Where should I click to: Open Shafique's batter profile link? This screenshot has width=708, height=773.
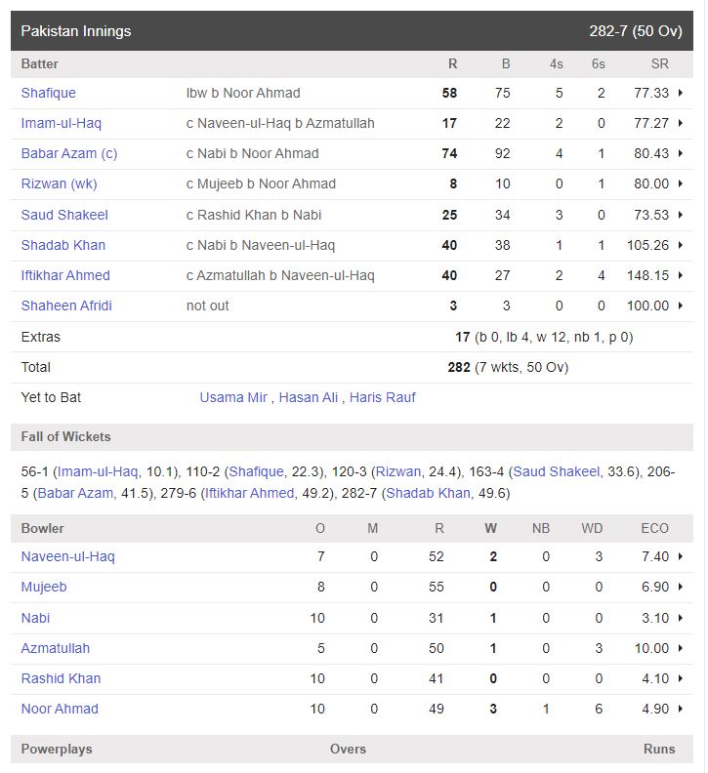(x=48, y=94)
